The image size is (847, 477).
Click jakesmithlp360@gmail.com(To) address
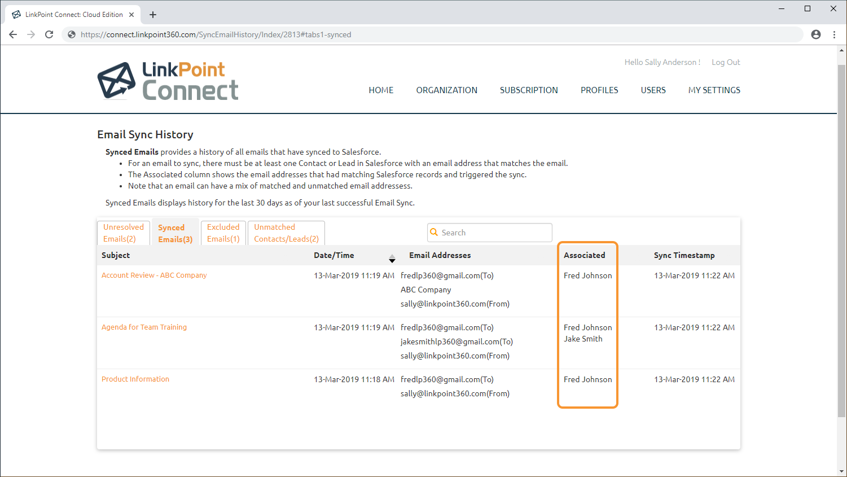click(457, 342)
